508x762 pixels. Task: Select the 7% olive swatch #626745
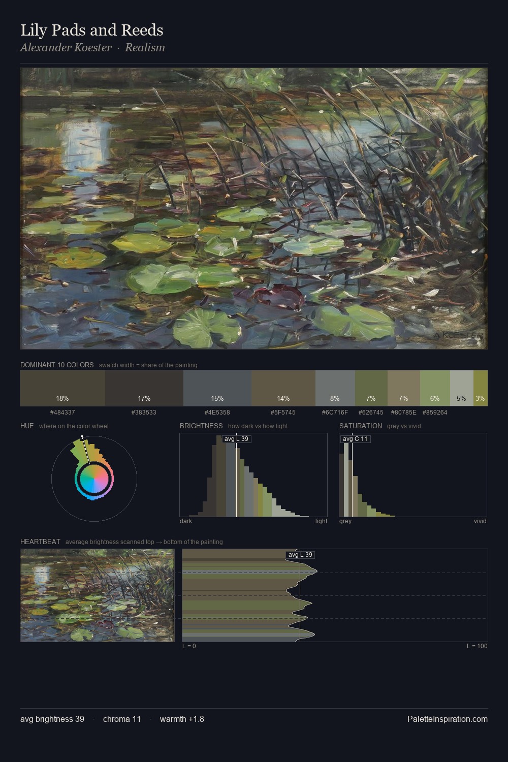coord(371,388)
